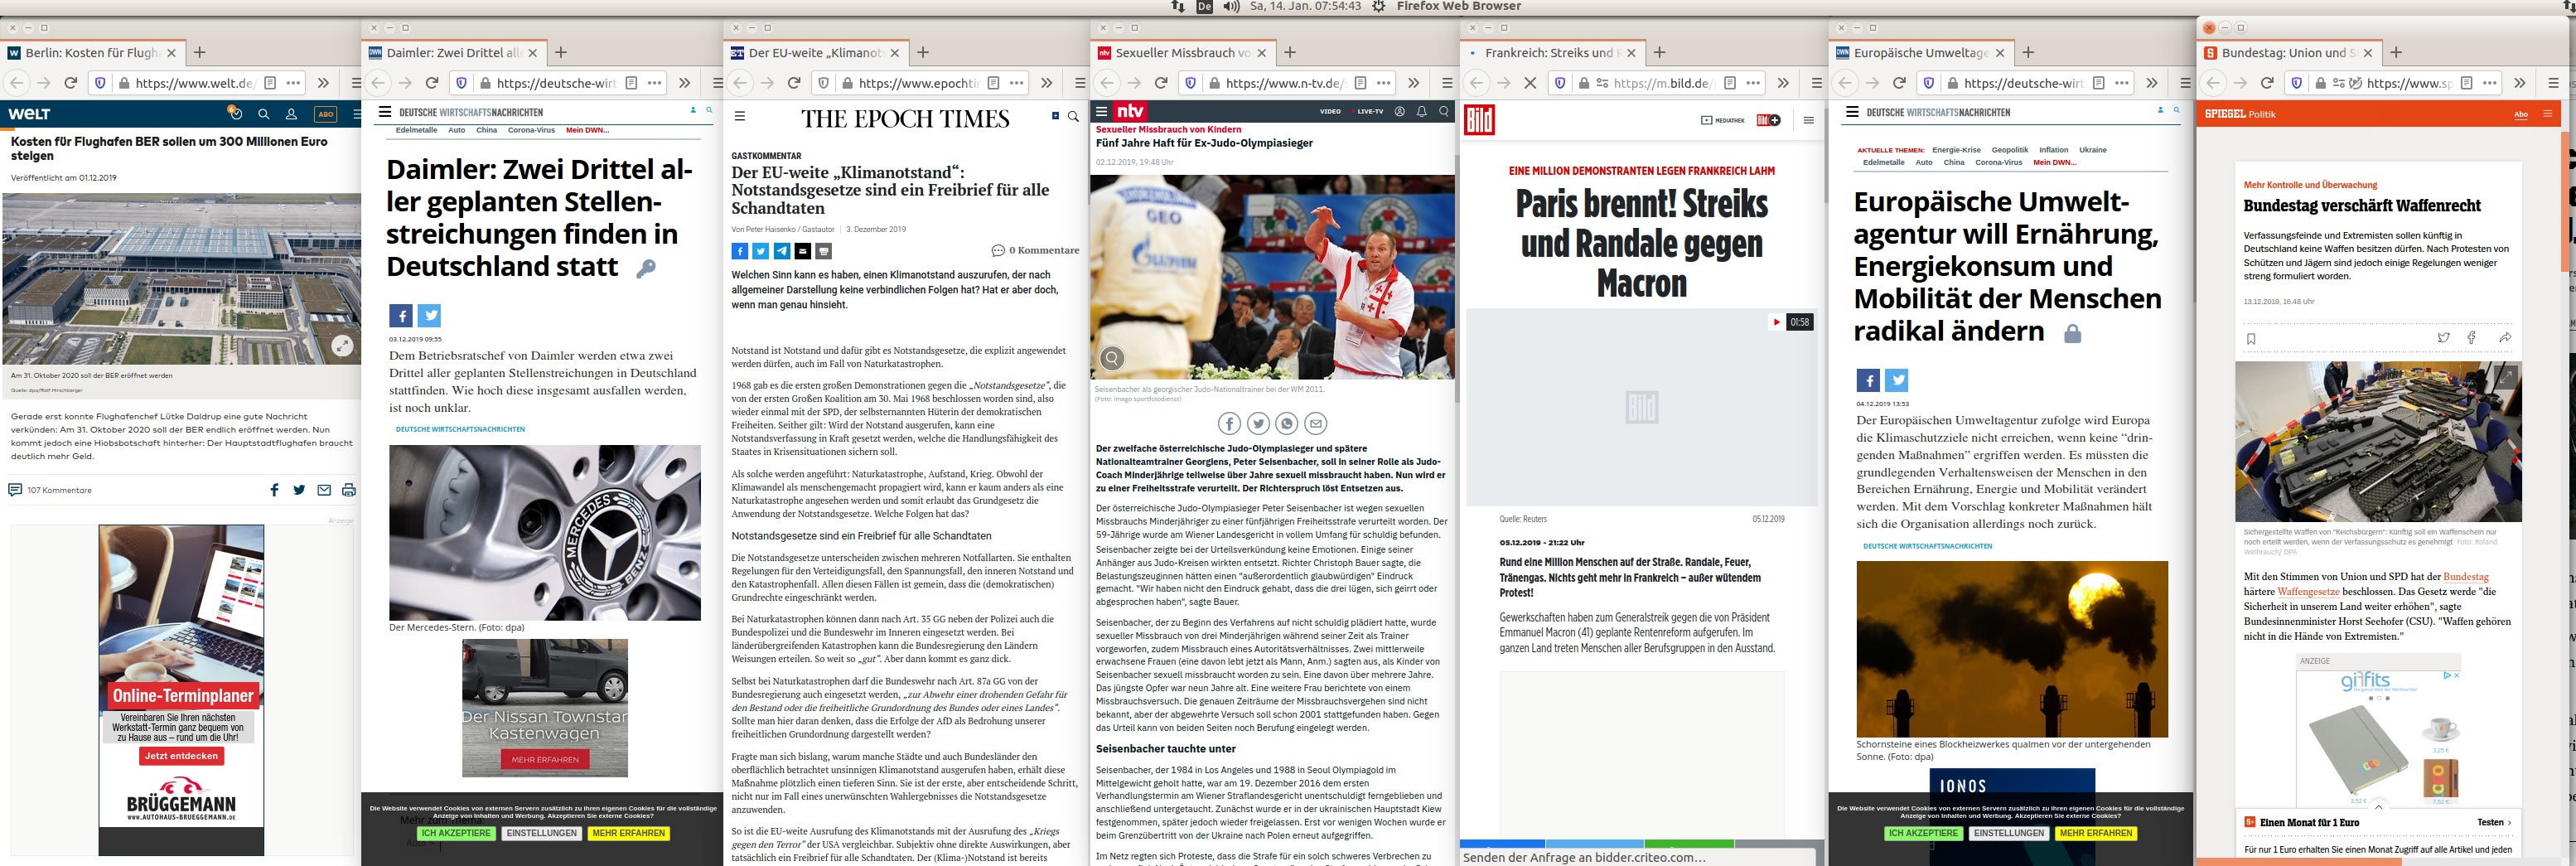Open Firefox hamburger menu in Umweltagentur window
The image size is (2576, 866).
(2185, 83)
